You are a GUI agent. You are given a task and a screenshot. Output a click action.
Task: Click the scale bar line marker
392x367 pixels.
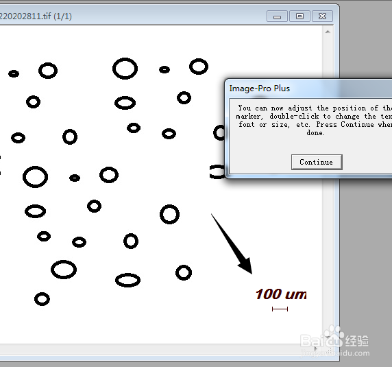280,309
